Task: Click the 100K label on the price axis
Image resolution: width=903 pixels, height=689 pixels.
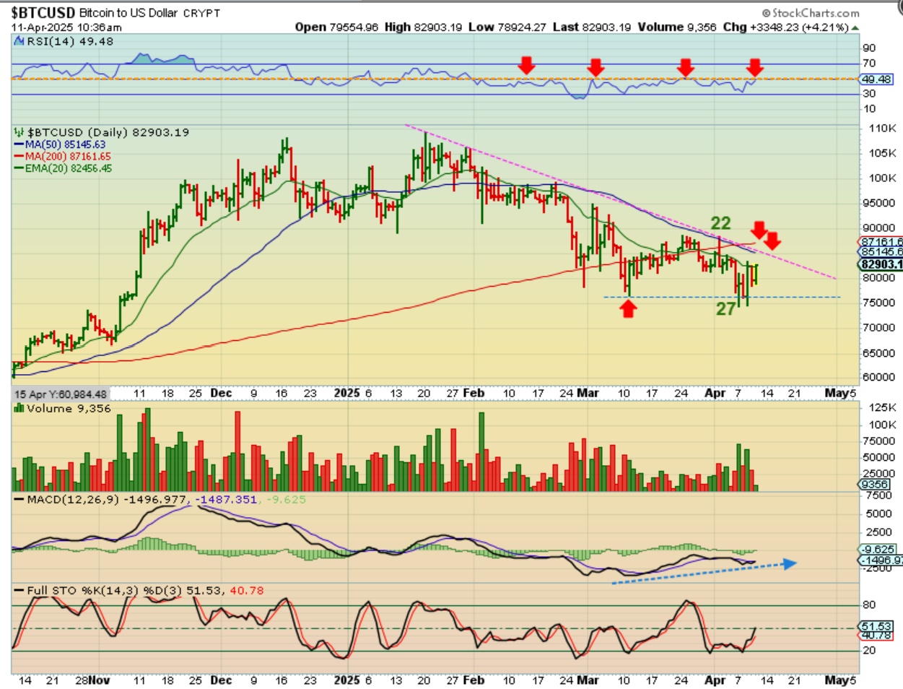Action: click(x=882, y=178)
